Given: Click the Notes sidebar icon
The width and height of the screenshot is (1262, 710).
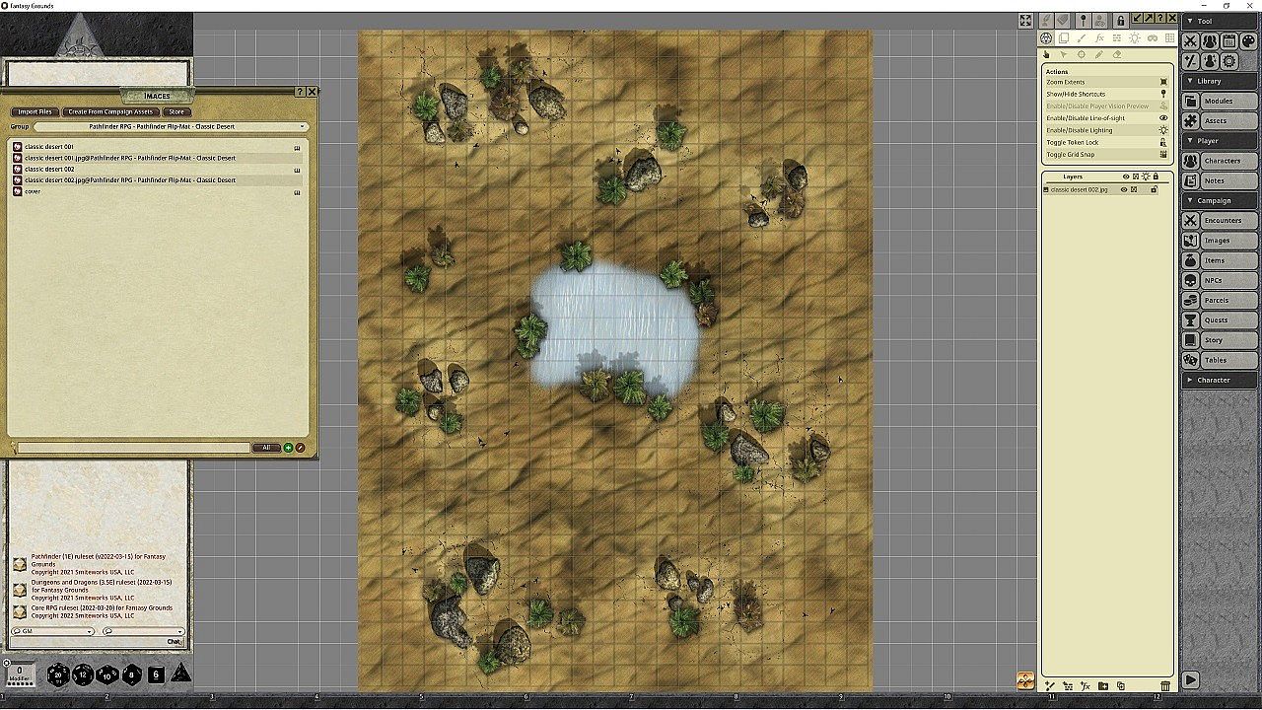Looking at the screenshot, I should point(1191,180).
